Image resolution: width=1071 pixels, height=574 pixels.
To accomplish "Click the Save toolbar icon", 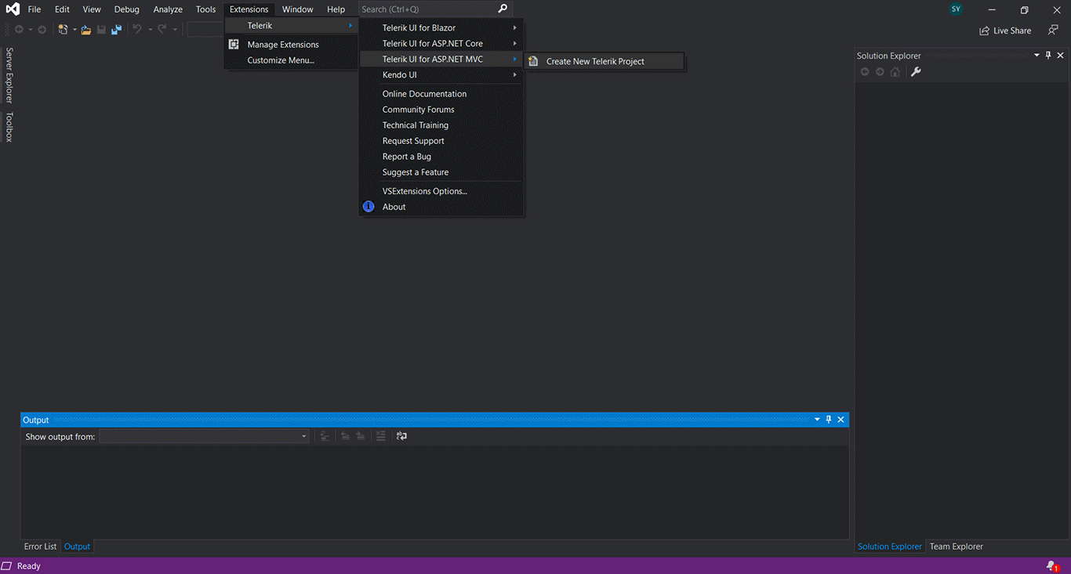I will [x=101, y=30].
